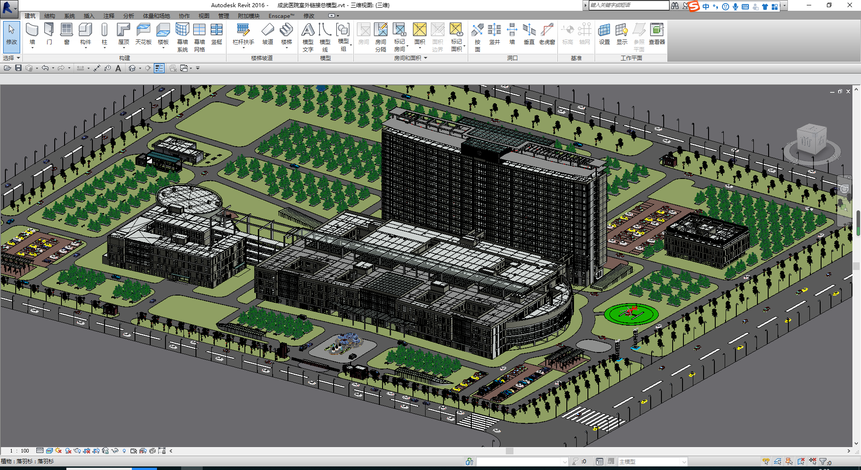Screen dimensions: 861x470
Task: Select the 柱 (Column) tool
Action: click(x=104, y=34)
